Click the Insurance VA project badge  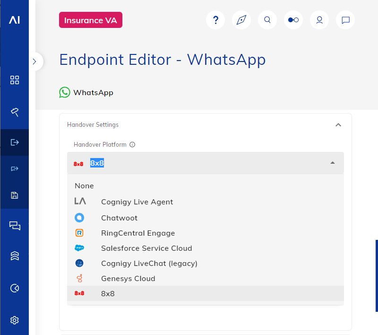91,20
